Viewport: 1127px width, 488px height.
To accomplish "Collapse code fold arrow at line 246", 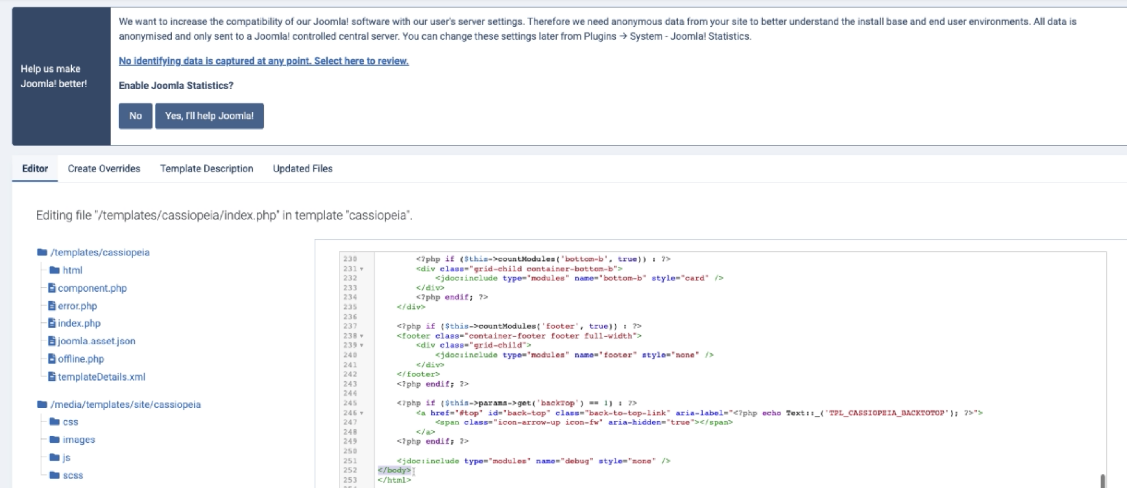I will pyautogui.click(x=362, y=413).
